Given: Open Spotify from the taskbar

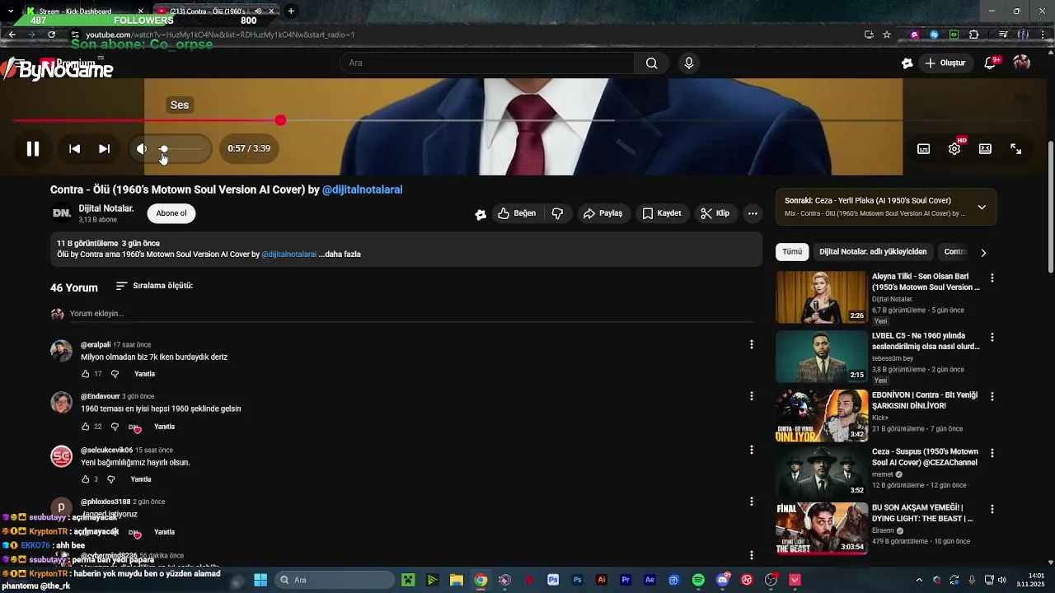Looking at the screenshot, I should pos(698,580).
